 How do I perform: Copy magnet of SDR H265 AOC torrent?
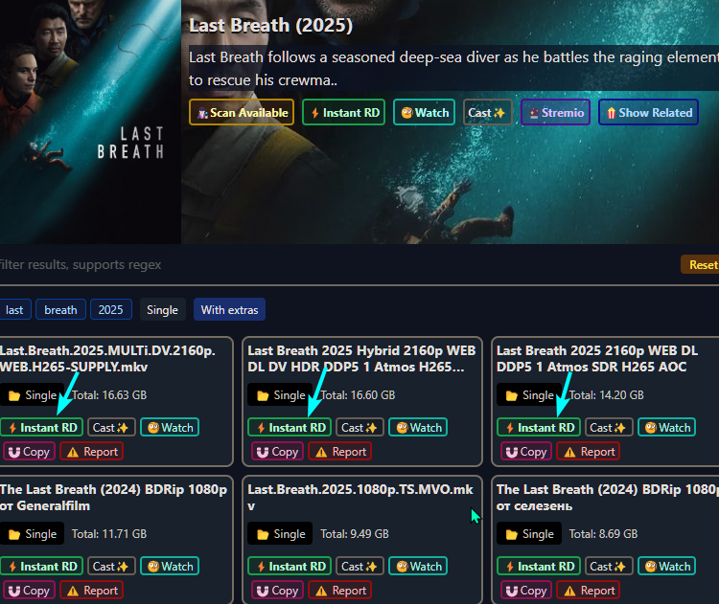coord(526,452)
